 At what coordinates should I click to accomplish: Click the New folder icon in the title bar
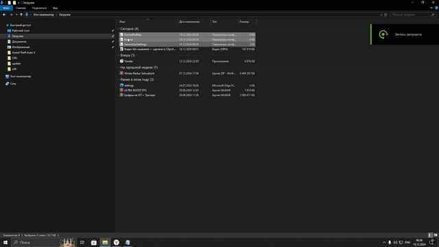tap(14, 3)
